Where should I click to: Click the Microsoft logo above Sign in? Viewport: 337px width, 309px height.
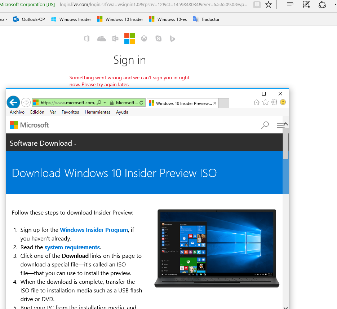(130, 39)
